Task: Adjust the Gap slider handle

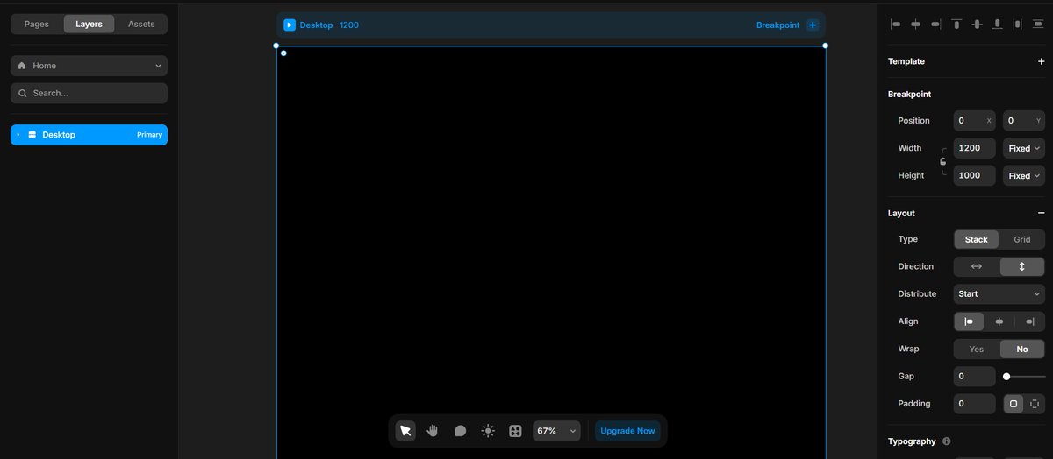Action: [x=1006, y=377]
